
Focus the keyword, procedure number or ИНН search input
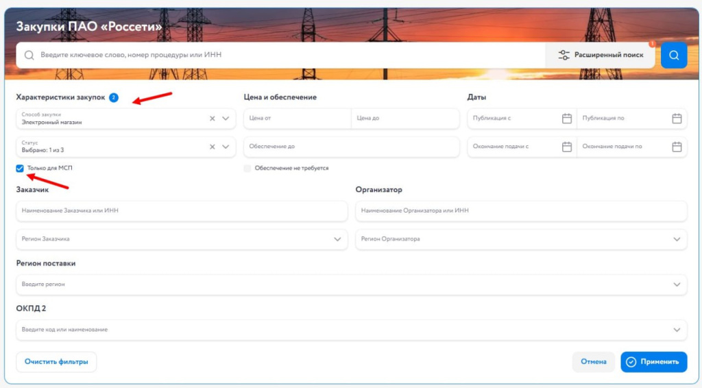pos(280,55)
